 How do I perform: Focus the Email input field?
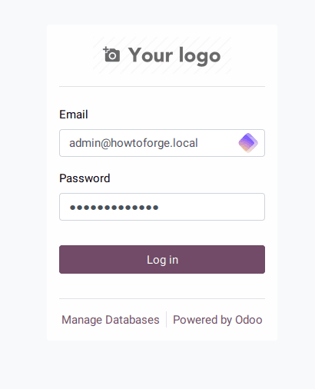click(x=162, y=143)
